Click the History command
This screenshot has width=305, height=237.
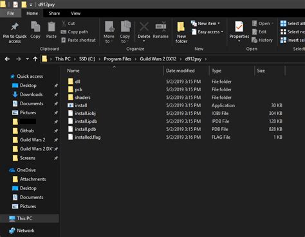point(262,40)
